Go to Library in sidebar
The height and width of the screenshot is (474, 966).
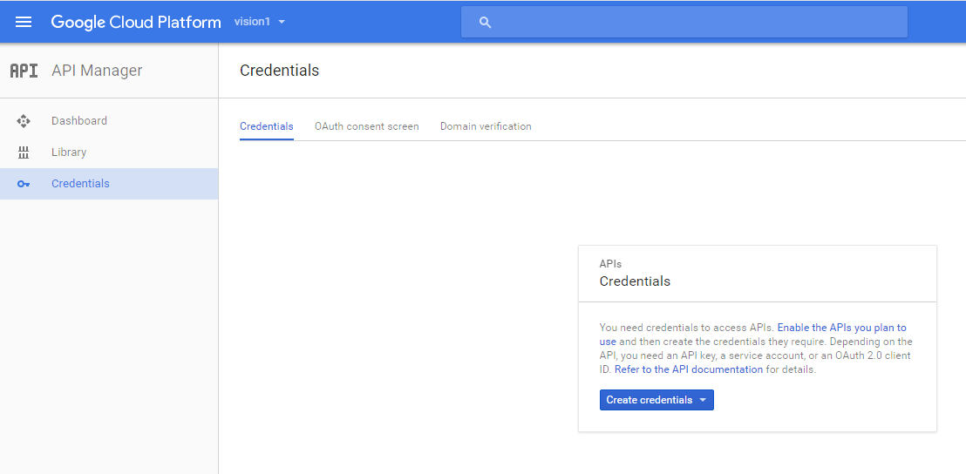point(109,152)
